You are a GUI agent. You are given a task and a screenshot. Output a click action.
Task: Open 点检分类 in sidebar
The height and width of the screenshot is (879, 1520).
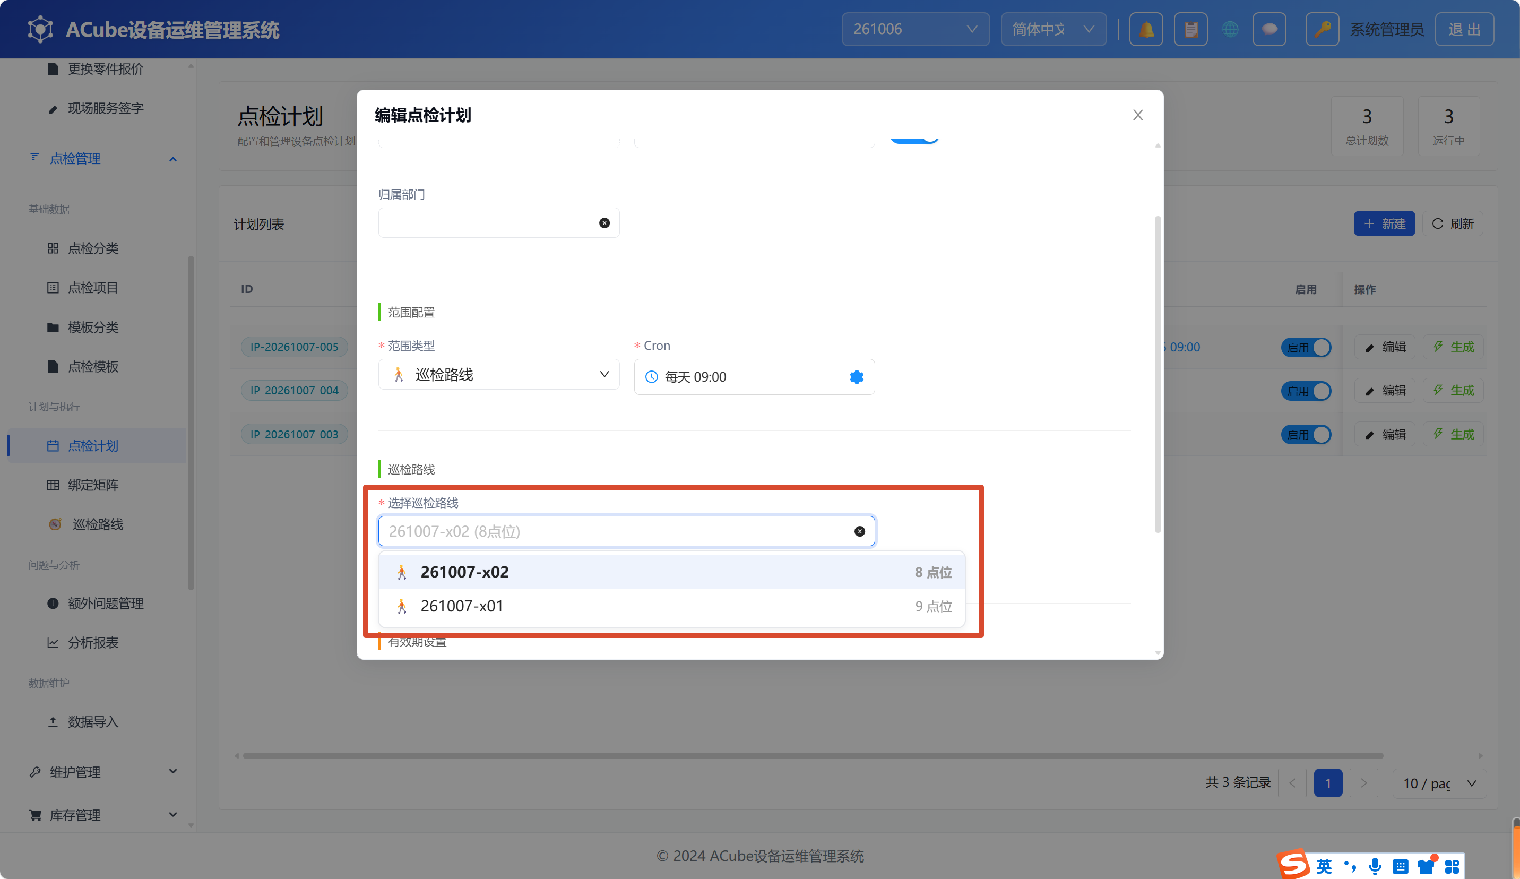tap(93, 248)
